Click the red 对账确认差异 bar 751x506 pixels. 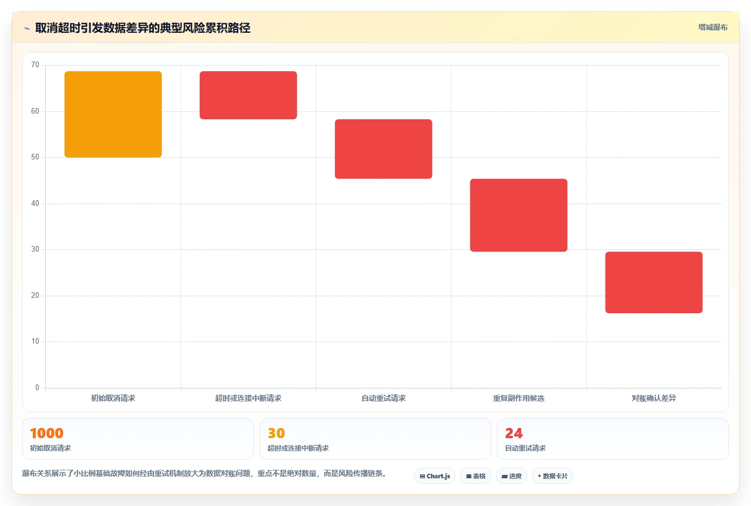pos(654,282)
